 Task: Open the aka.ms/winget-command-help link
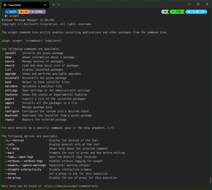[71, 186]
